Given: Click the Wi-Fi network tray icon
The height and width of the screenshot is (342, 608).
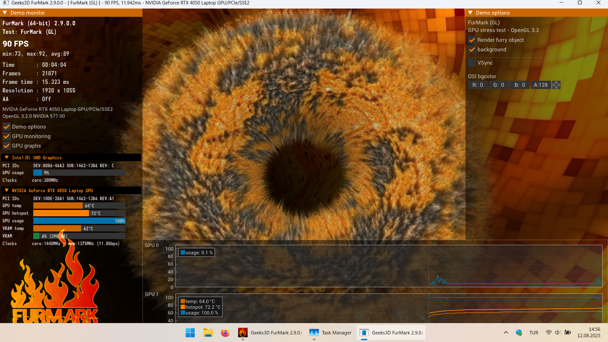Looking at the screenshot, I should pos(548,332).
